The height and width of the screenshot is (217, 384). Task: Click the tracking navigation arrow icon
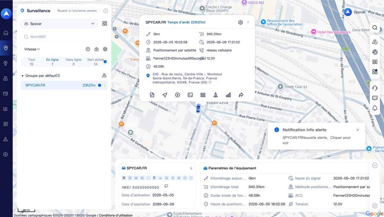tap(165, 95)
